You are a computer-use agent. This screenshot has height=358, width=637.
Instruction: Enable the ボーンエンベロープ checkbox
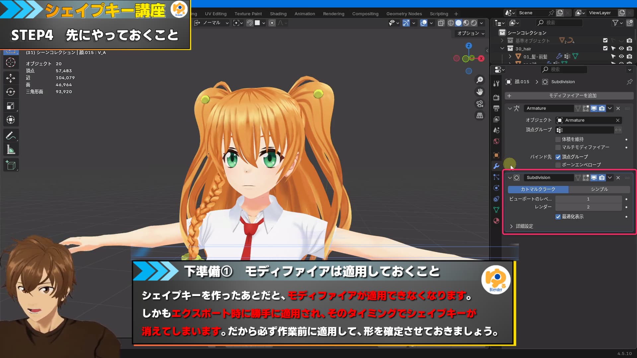coord(558,165)
